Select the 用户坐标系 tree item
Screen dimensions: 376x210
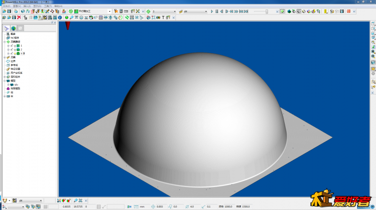pos(17,72)
